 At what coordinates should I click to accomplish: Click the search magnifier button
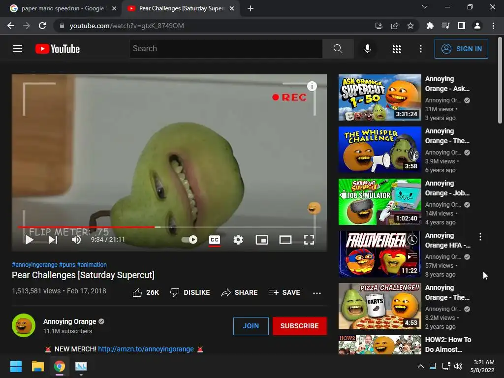[338, 49]
